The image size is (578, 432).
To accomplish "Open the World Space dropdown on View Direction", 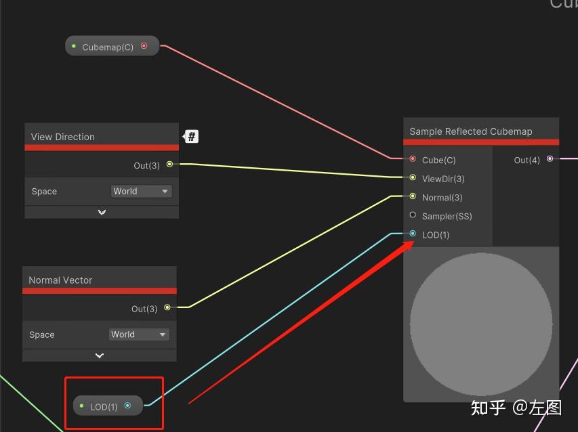I will click(x=141, y=191).
